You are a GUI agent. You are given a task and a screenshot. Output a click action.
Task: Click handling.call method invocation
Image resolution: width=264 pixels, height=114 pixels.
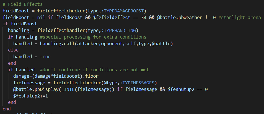57,44
